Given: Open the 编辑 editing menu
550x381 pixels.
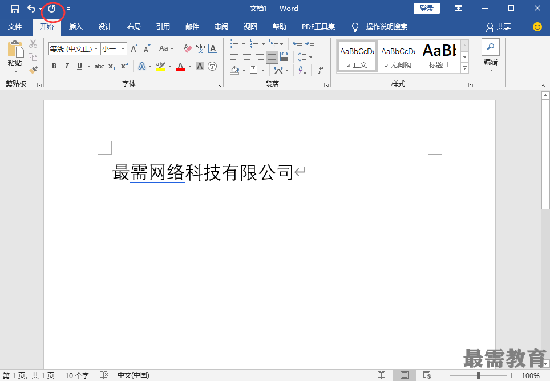Looking at the screenshot, I should coord(490,55).
